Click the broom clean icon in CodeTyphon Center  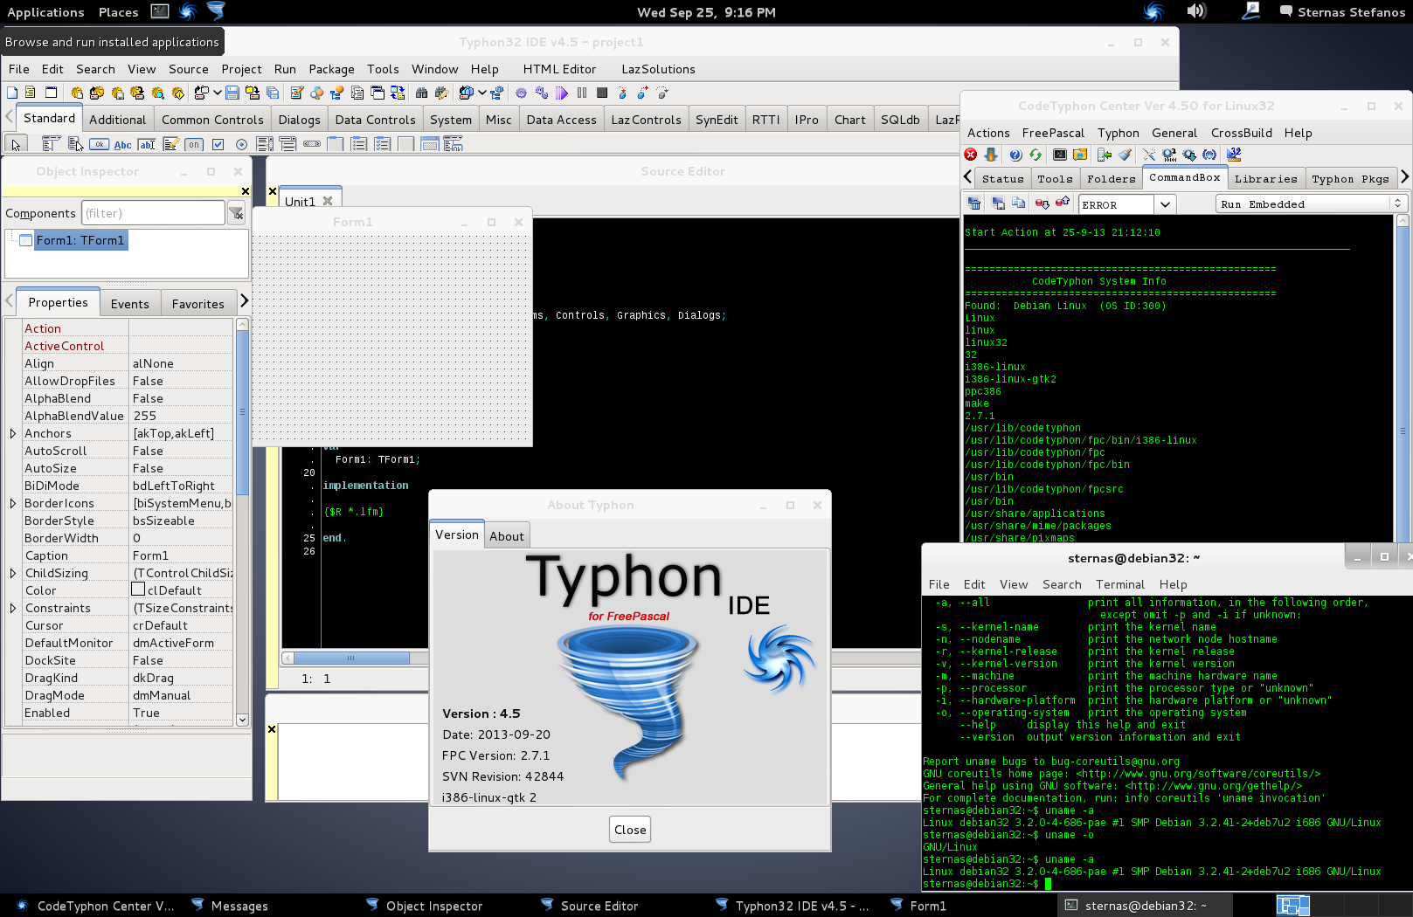pos(1125,155)
